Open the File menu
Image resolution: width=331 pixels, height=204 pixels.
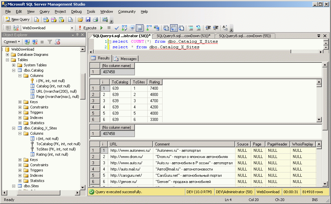pos(8,11)
